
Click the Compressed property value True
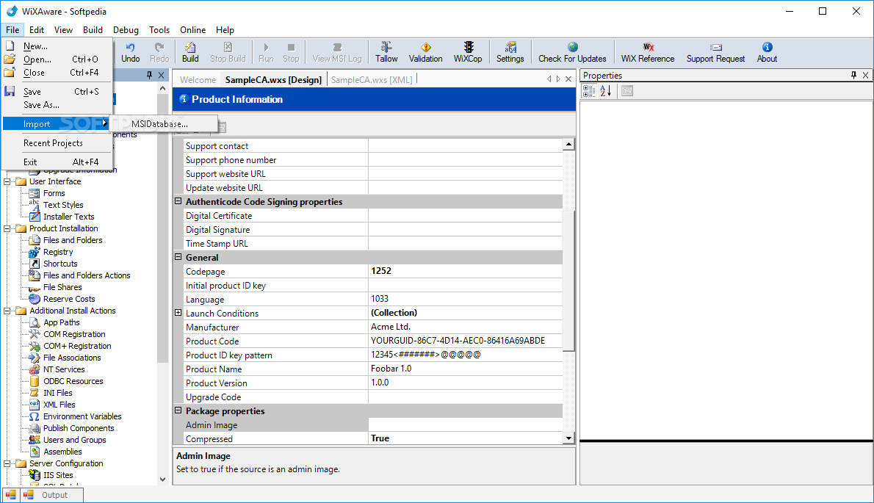465,438
